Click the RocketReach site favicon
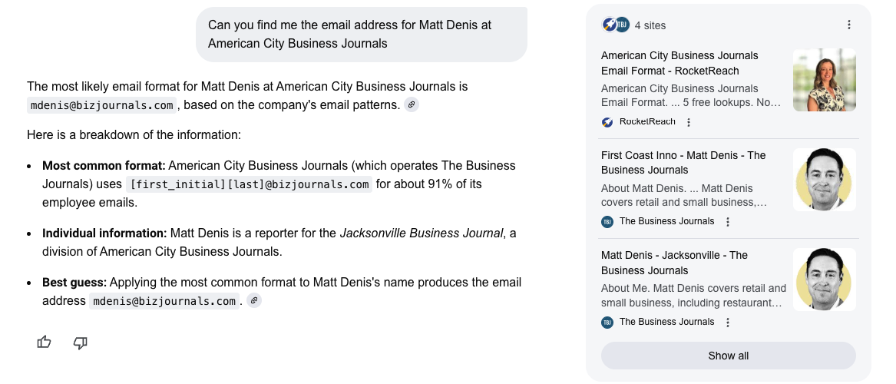The image size is (896, 384). 607,122
